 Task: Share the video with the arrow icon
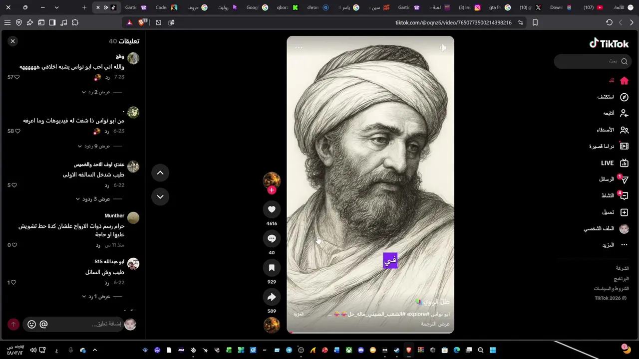click(x=272, y=297)
